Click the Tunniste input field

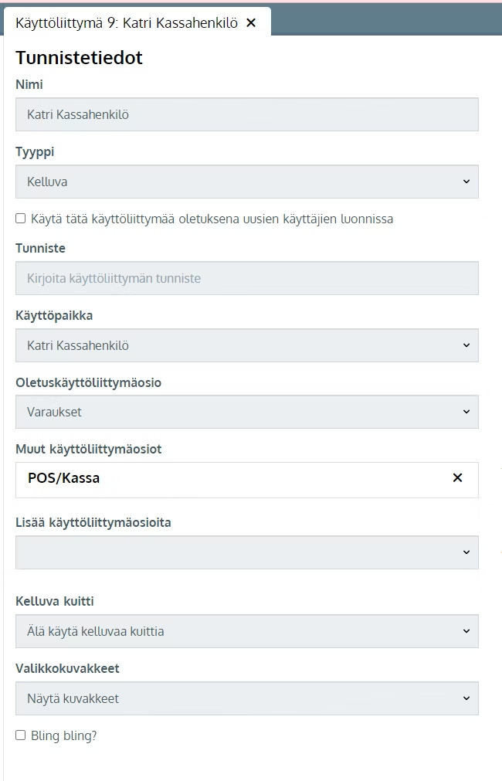pos(247,278)
